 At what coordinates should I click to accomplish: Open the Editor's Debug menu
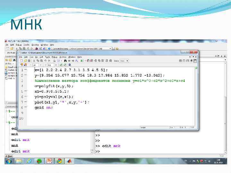[x=55, y=57]
